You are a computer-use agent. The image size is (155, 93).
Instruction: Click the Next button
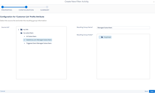[x=152, y=91]
